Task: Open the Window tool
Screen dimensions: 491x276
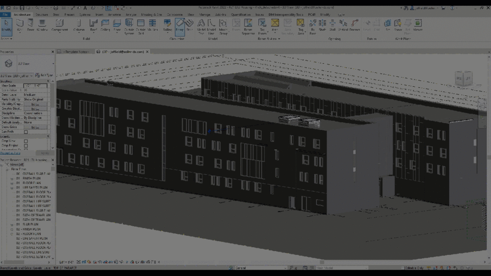Action: pos(42,23)
